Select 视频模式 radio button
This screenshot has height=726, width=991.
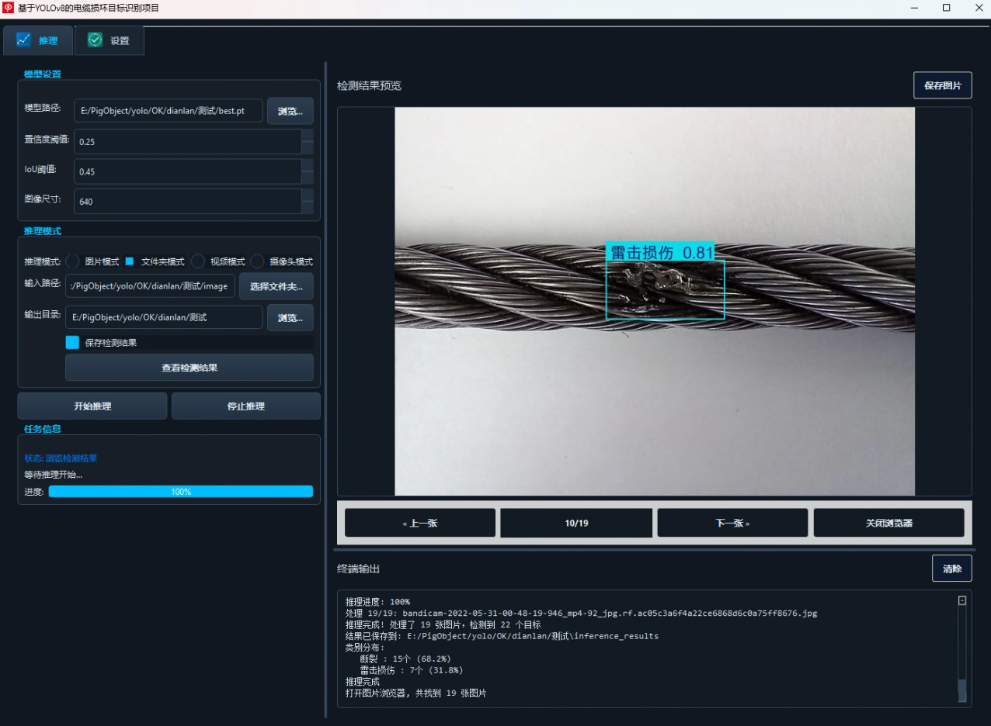(198, 261)
